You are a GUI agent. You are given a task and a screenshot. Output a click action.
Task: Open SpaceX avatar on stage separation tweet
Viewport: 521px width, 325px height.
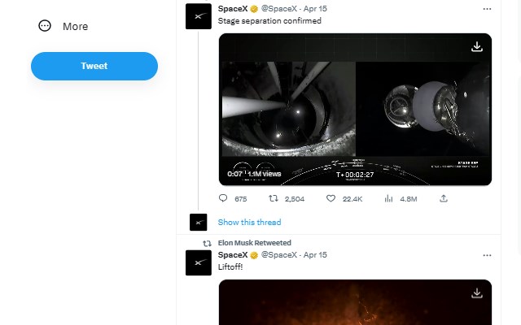coord(199,15)
